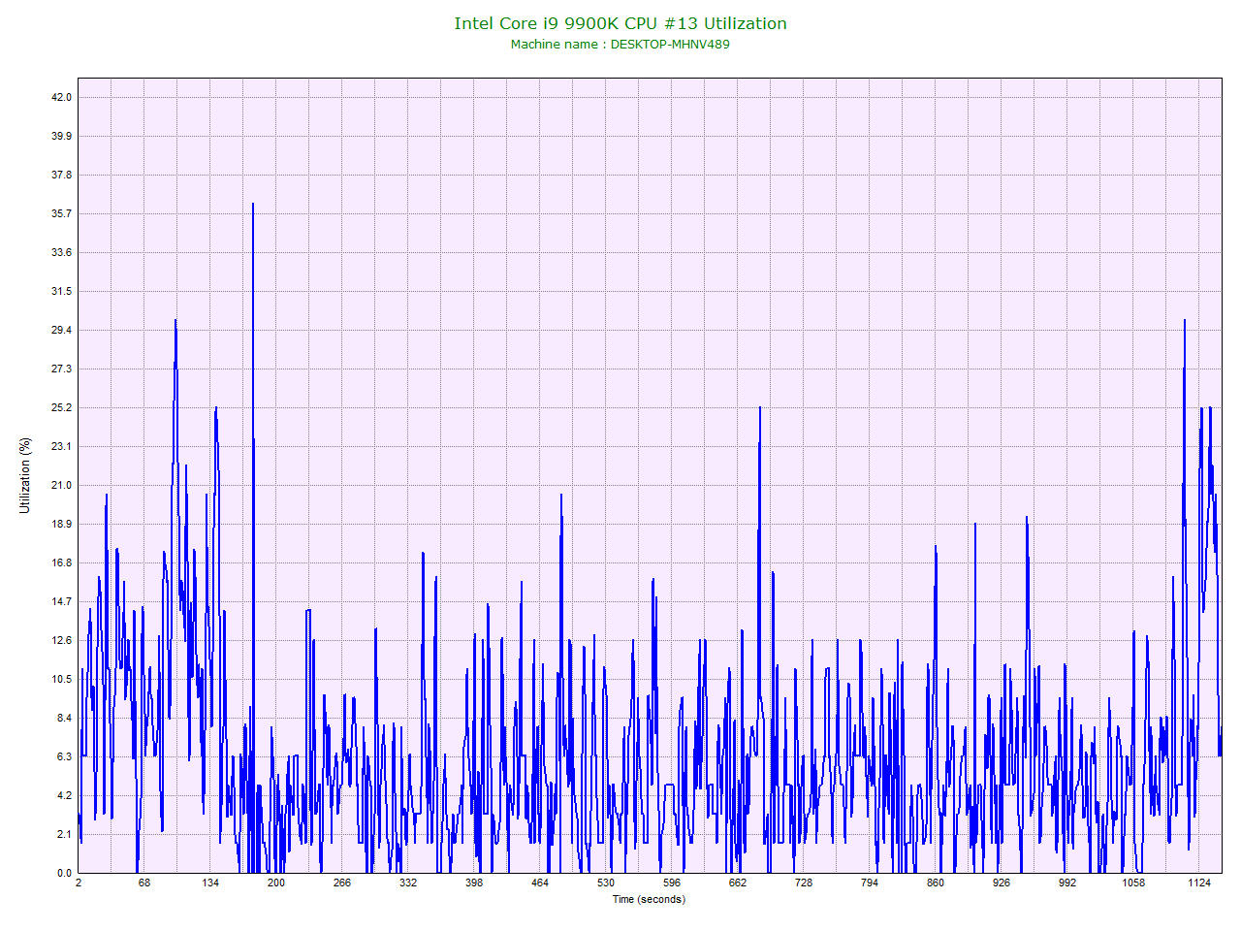The width and height of the screenshot is (1241, 931).
Task: Select the "Machine name : DESKTOP-MHNV489" subtitle
Action: pyautogui.click(x=620, y=45)
